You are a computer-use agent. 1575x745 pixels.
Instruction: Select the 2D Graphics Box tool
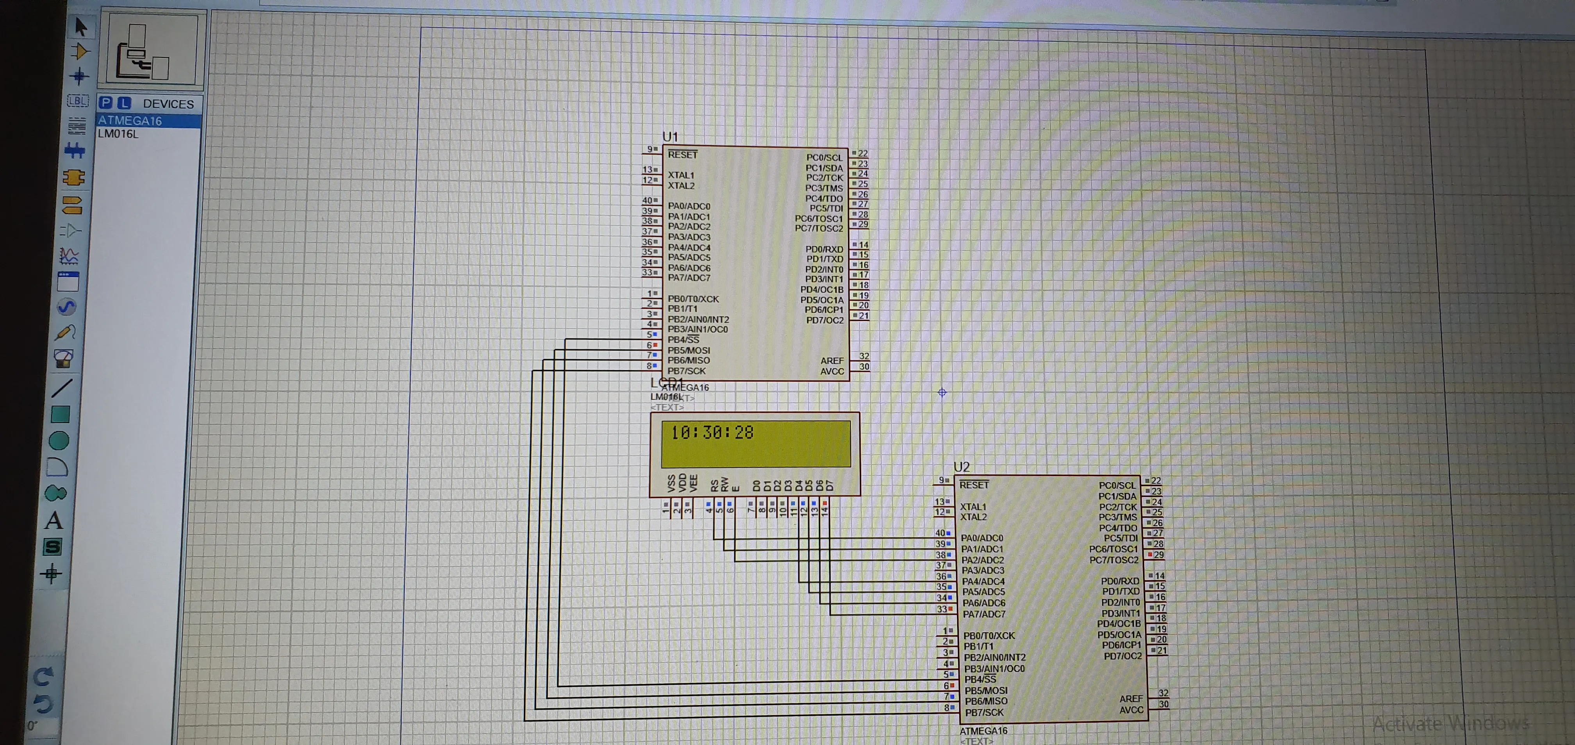click(60, 414)
